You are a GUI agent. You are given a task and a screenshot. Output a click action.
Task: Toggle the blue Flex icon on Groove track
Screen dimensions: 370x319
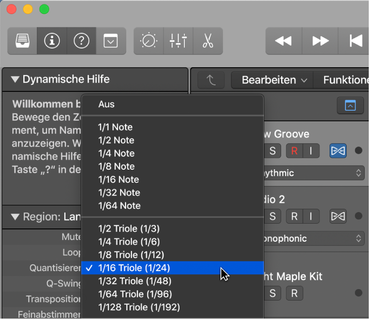point(338,151)
